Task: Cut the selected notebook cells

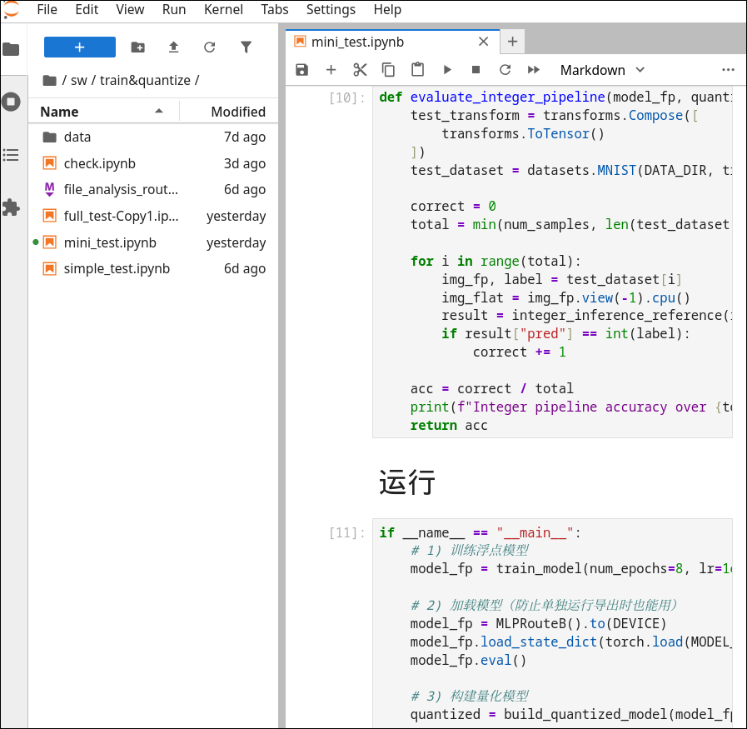Action: pyautogui.click(x=360, y=70)
